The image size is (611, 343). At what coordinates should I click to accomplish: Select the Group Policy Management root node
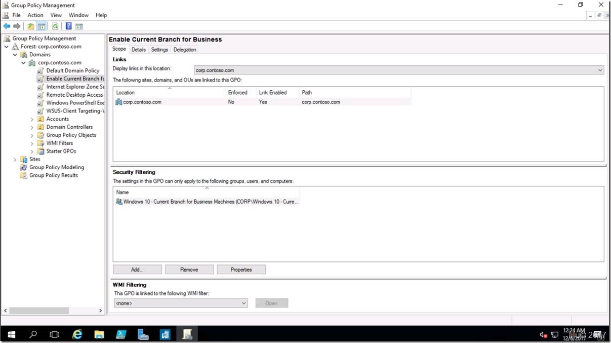click(44, 39)
